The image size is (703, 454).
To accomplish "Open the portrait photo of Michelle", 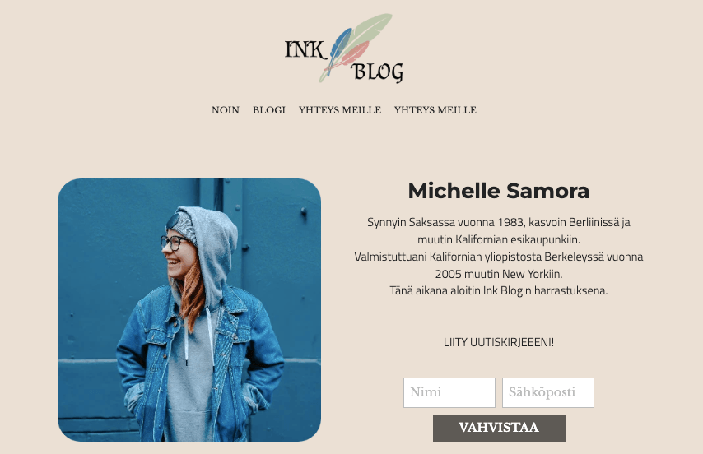I will pyautogui.click(x=189, y=310).
